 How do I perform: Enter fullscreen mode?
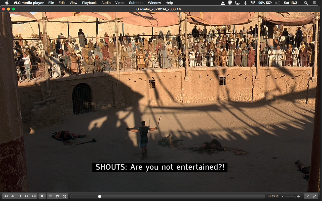coord(314,196)
